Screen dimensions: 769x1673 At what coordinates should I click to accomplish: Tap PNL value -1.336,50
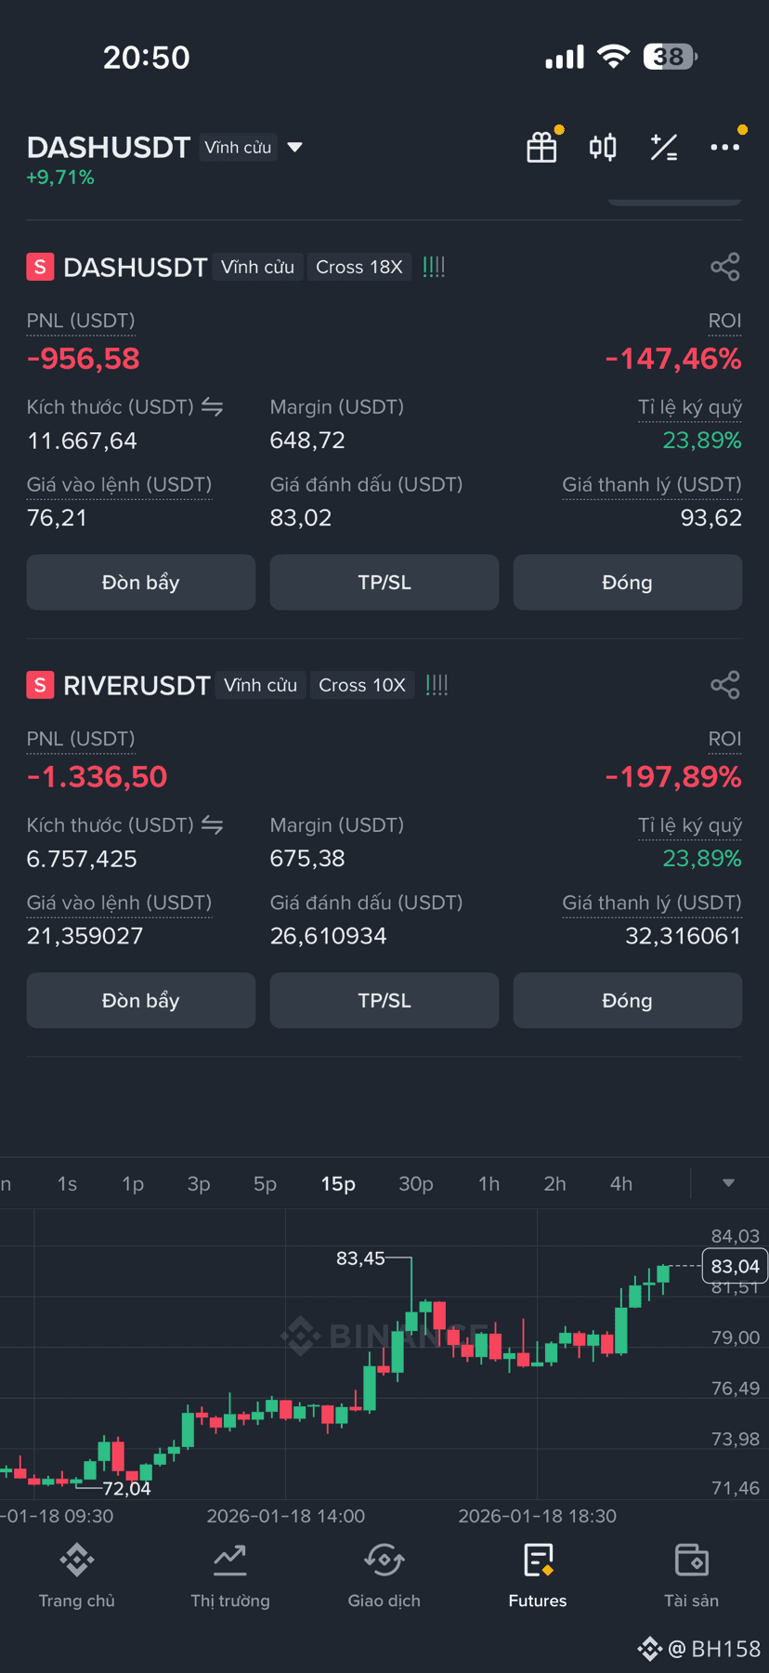click(x=98, y=777)
